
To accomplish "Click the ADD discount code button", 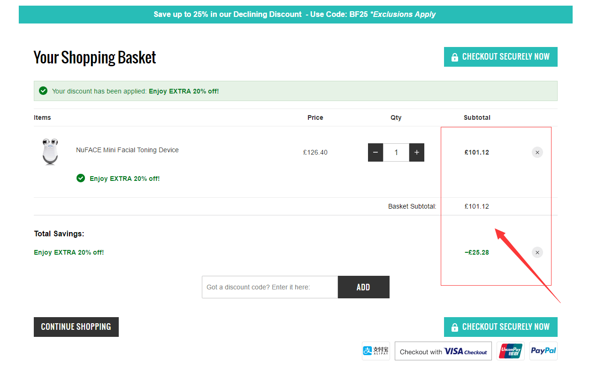I will pos(363,287).
